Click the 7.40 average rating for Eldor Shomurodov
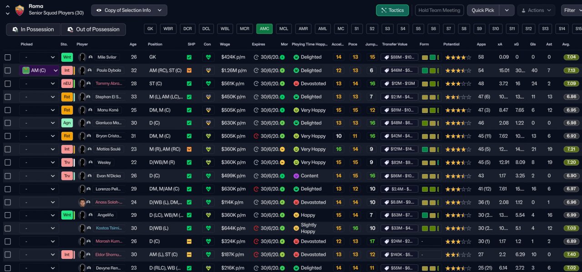 coord(572,255)
